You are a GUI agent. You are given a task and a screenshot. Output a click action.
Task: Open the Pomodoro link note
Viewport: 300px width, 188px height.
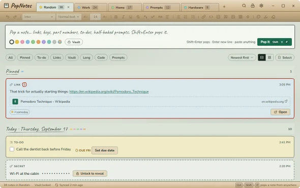pyautogui.click(x=280, y=112)
